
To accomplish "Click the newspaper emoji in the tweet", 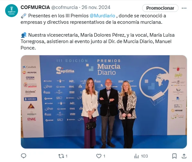I will coord(23,16).
